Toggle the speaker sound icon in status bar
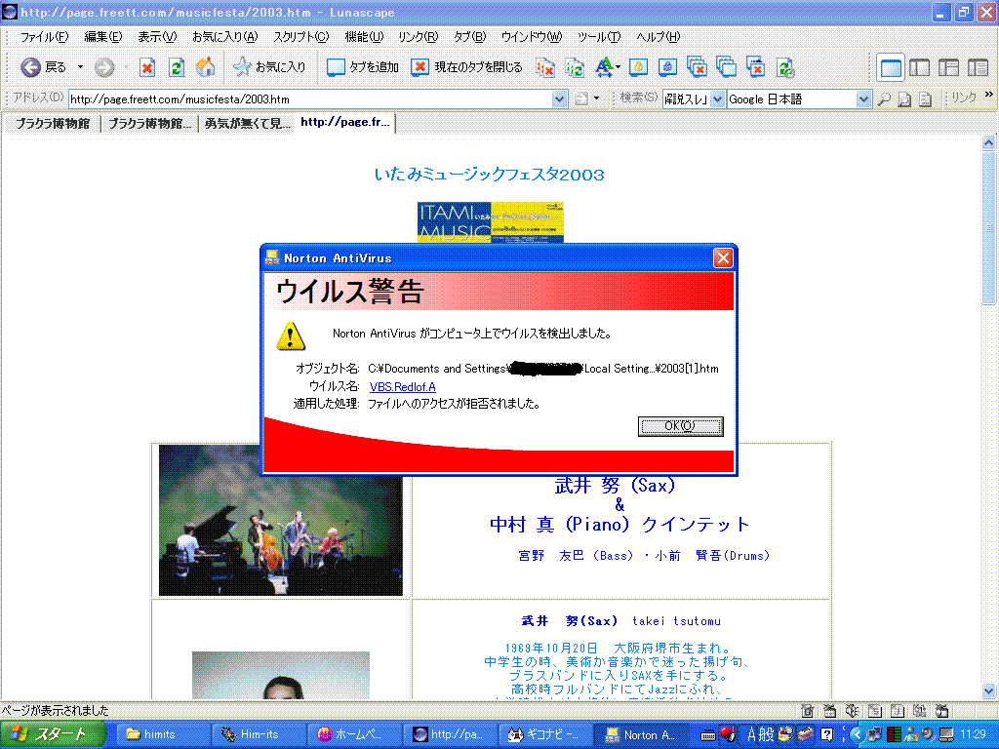999x749 pixels. click(851, 710)
